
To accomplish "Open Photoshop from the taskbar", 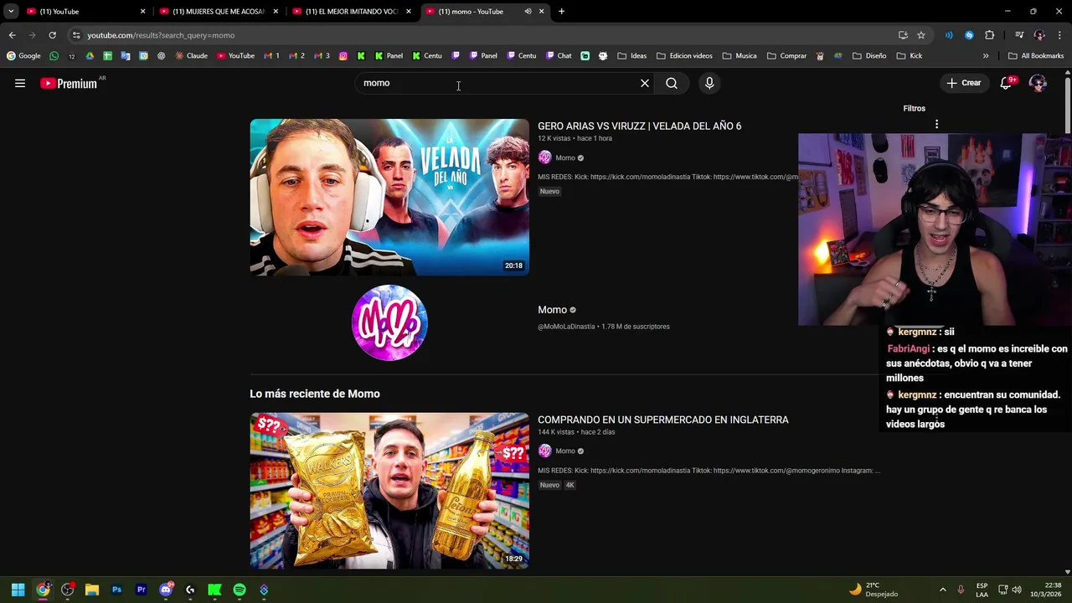I will coord(116,590).
